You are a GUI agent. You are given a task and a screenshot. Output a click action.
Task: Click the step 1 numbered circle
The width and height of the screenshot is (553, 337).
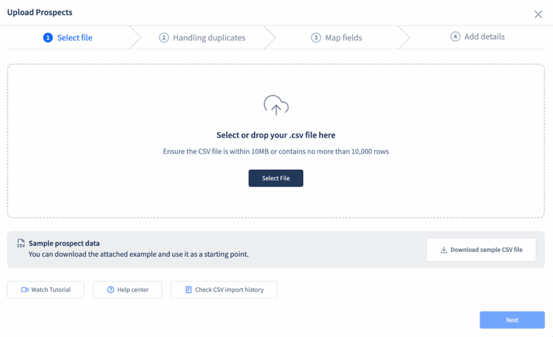coord(48,37)
